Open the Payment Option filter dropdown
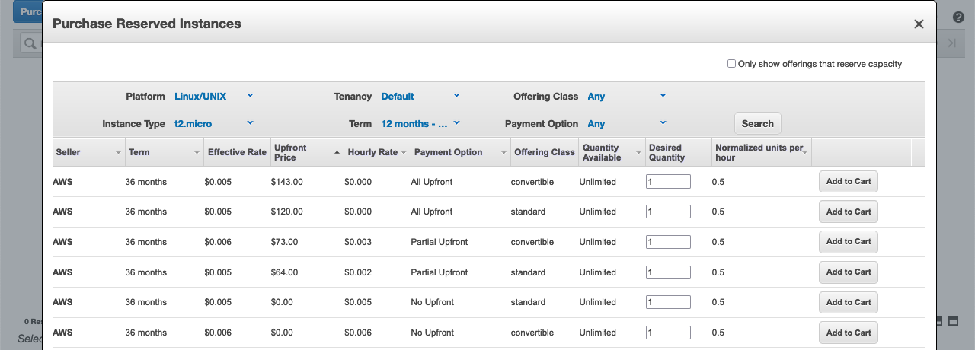This screenshot has height=350, width=975. click(627, 123)
